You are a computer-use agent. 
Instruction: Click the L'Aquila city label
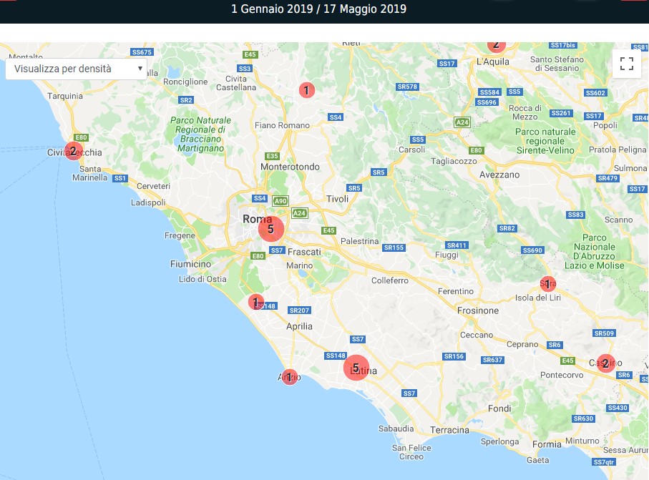point(493,62)
